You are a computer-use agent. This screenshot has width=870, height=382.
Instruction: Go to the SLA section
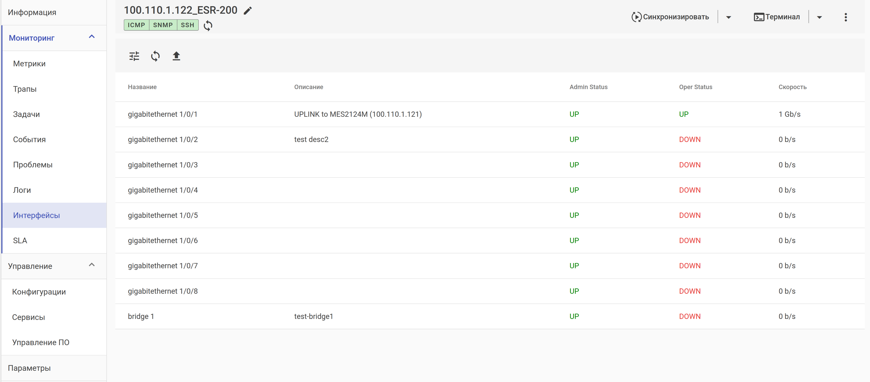point(20,240)
